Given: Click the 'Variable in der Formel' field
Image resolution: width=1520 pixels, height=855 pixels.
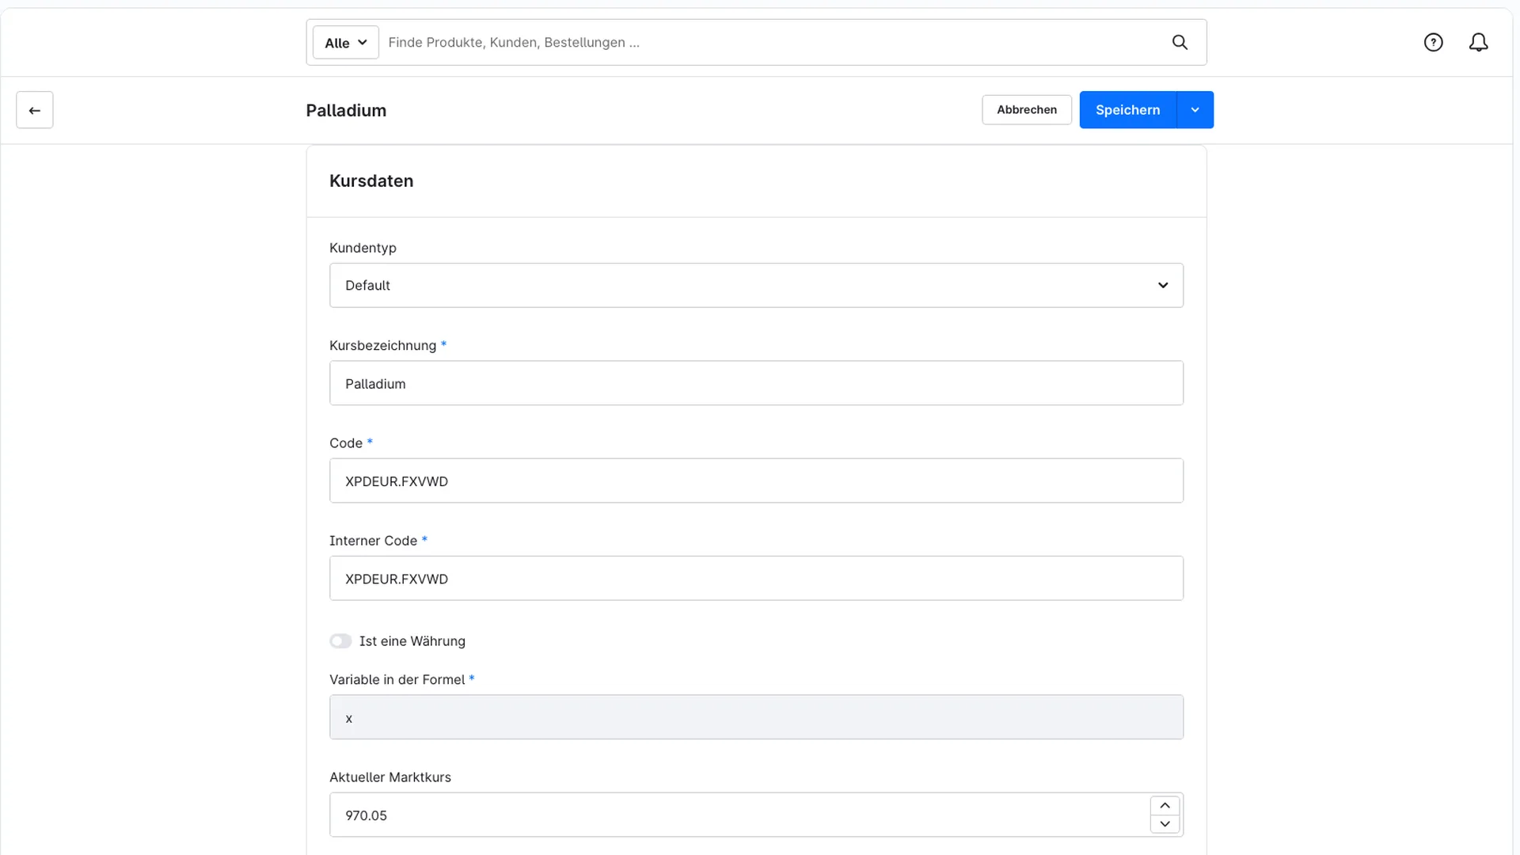Looking at the screenshot, I should coord(756,717).
